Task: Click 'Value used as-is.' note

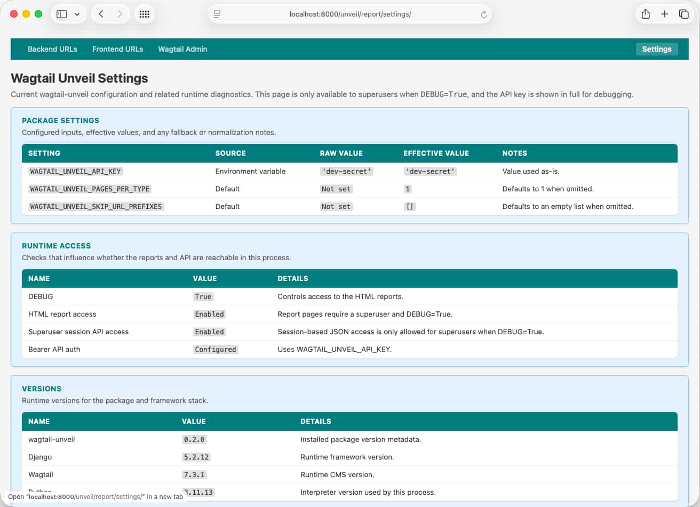Action: [x=531, y=171]
